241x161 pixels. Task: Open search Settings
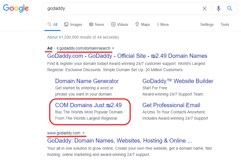coord(207,24)
